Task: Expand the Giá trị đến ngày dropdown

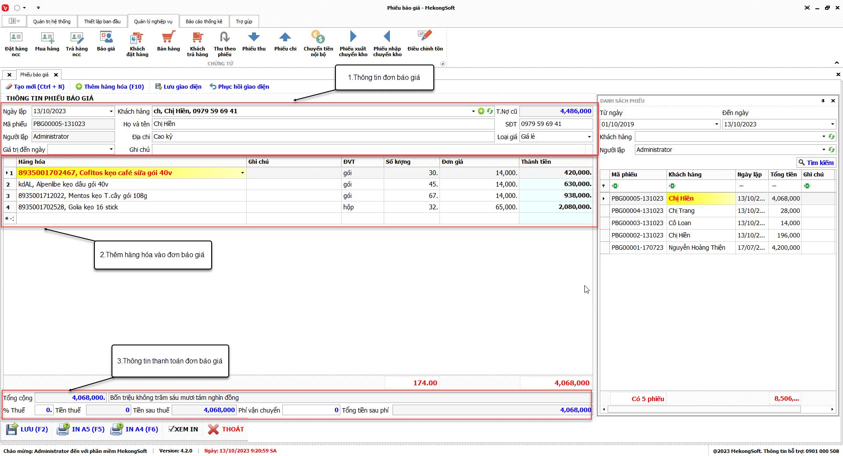Action: [111, 149]
